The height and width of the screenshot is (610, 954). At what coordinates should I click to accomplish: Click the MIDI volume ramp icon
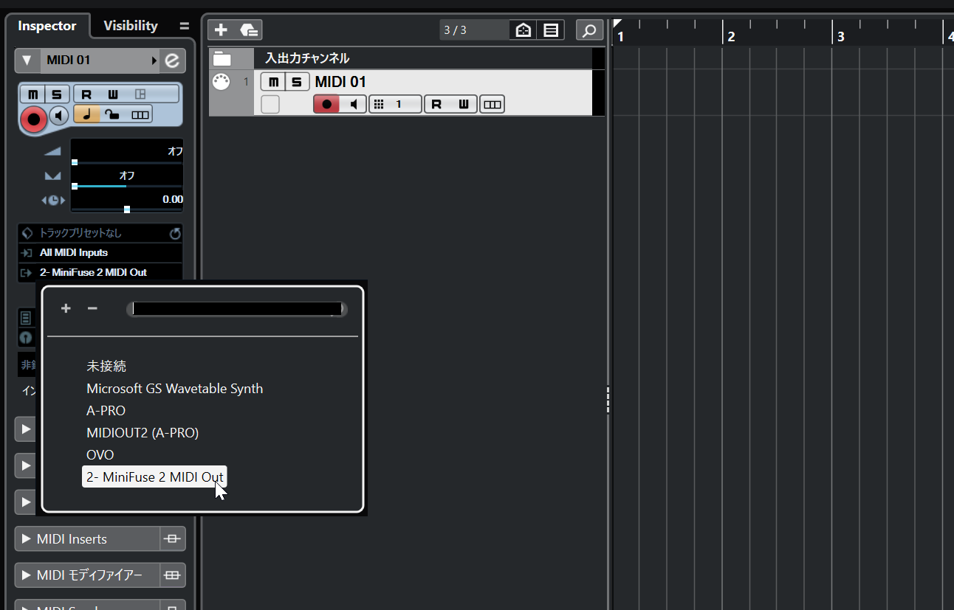[52, 151]
